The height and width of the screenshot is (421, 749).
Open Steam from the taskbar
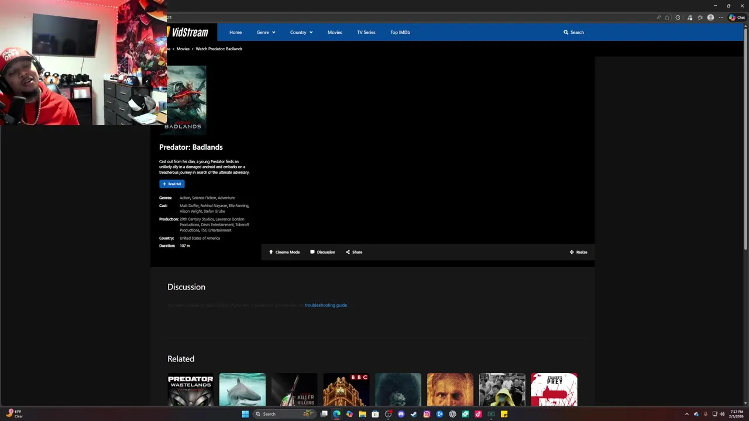pos(414,414)
